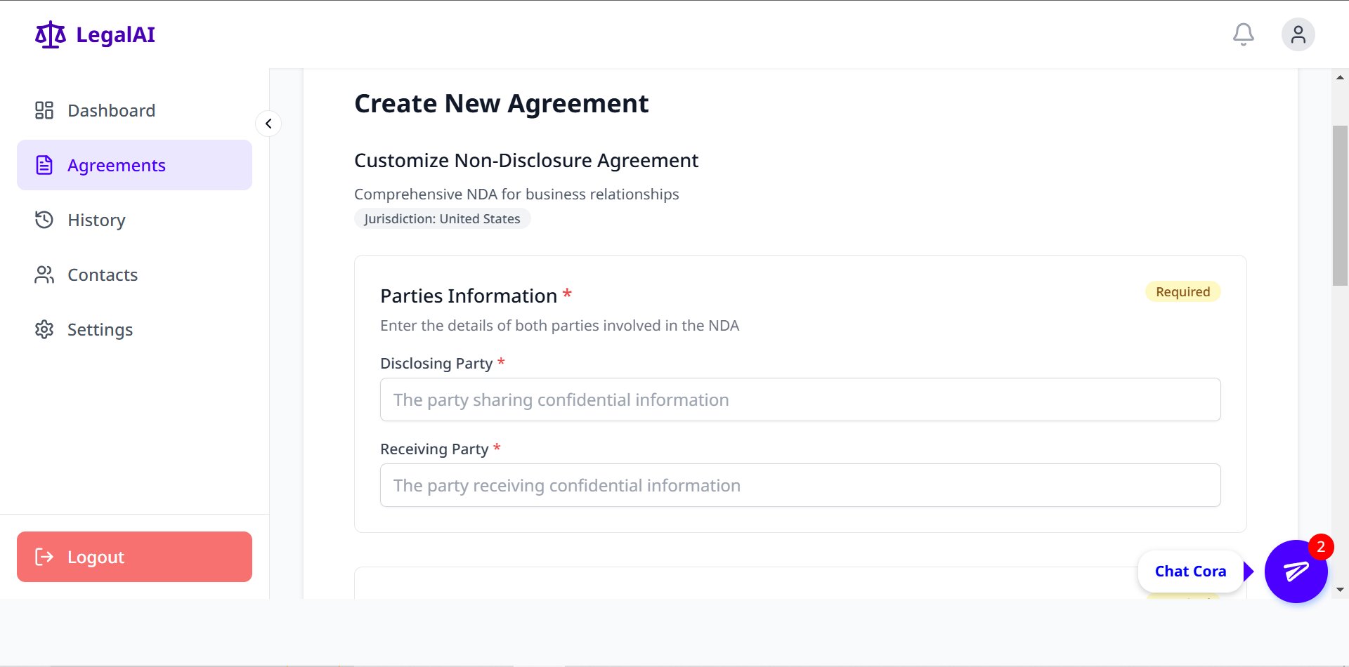Click the Dashboard grid icon
1349x667 pixels.
click(44, 110)
